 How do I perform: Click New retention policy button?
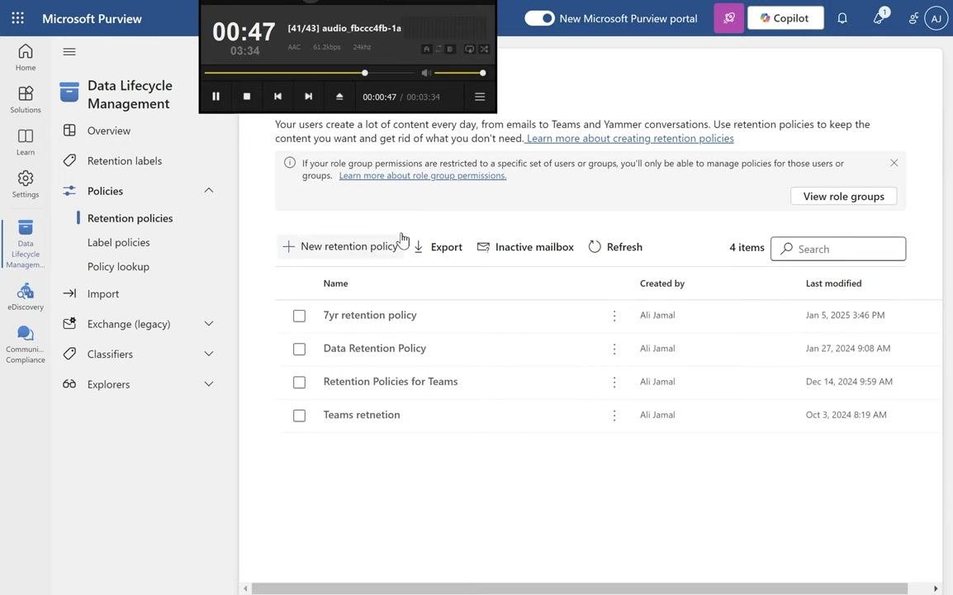tap(340, 246)
